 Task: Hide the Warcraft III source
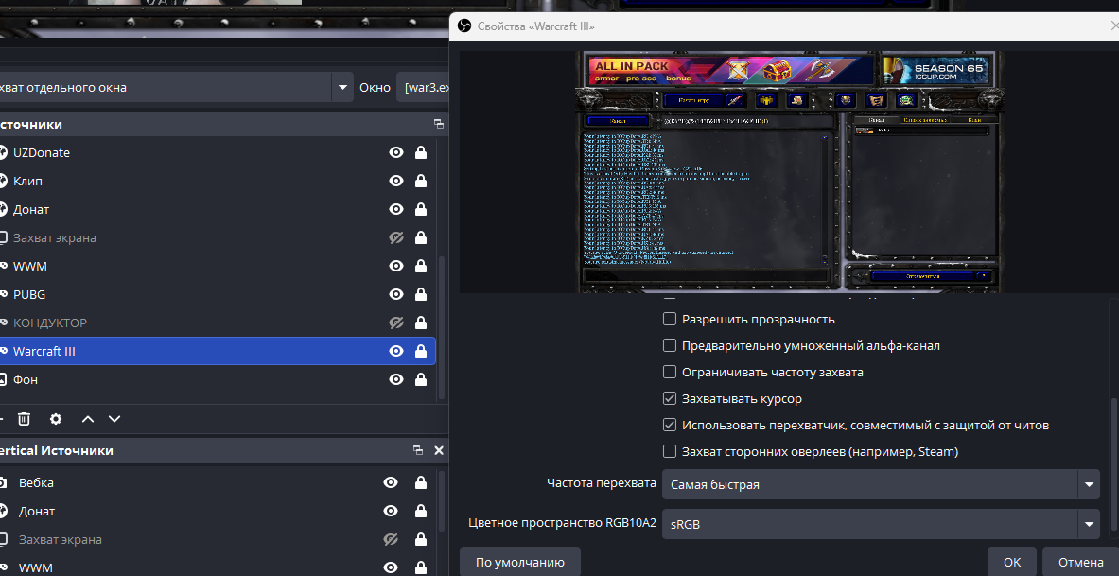pos(396,351)
